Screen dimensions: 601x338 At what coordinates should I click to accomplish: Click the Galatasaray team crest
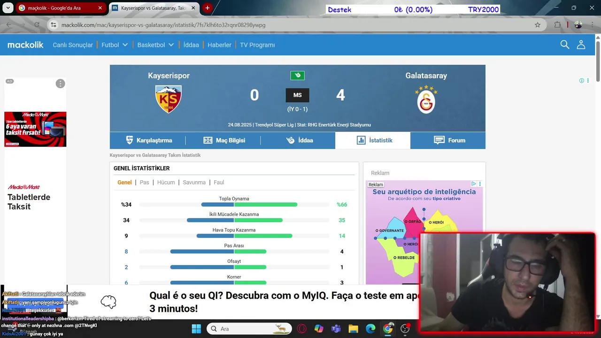click(x=426, y=99)
